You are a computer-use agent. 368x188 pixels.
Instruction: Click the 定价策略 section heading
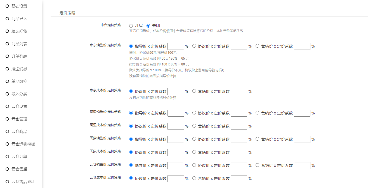(67, 13)
